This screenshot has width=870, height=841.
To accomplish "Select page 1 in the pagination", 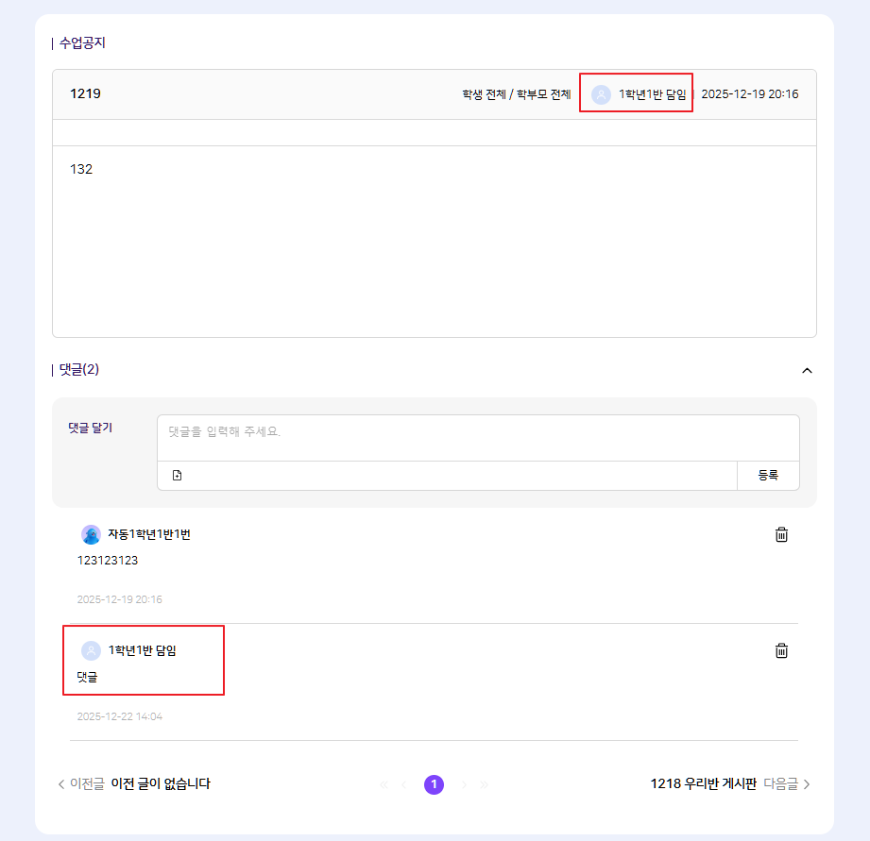I will pos(434,784).
